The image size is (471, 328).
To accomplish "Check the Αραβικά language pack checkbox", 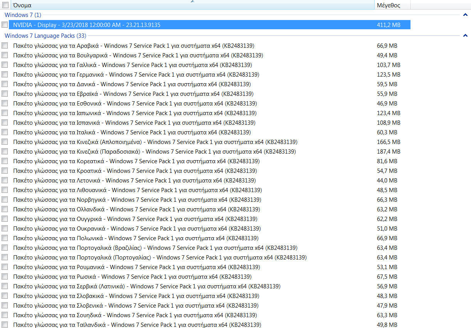I will (5, 45).
